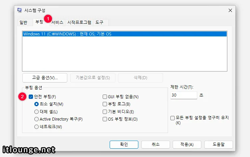
Task: Confirm with the 확인 button
Action: click(124, 145)
